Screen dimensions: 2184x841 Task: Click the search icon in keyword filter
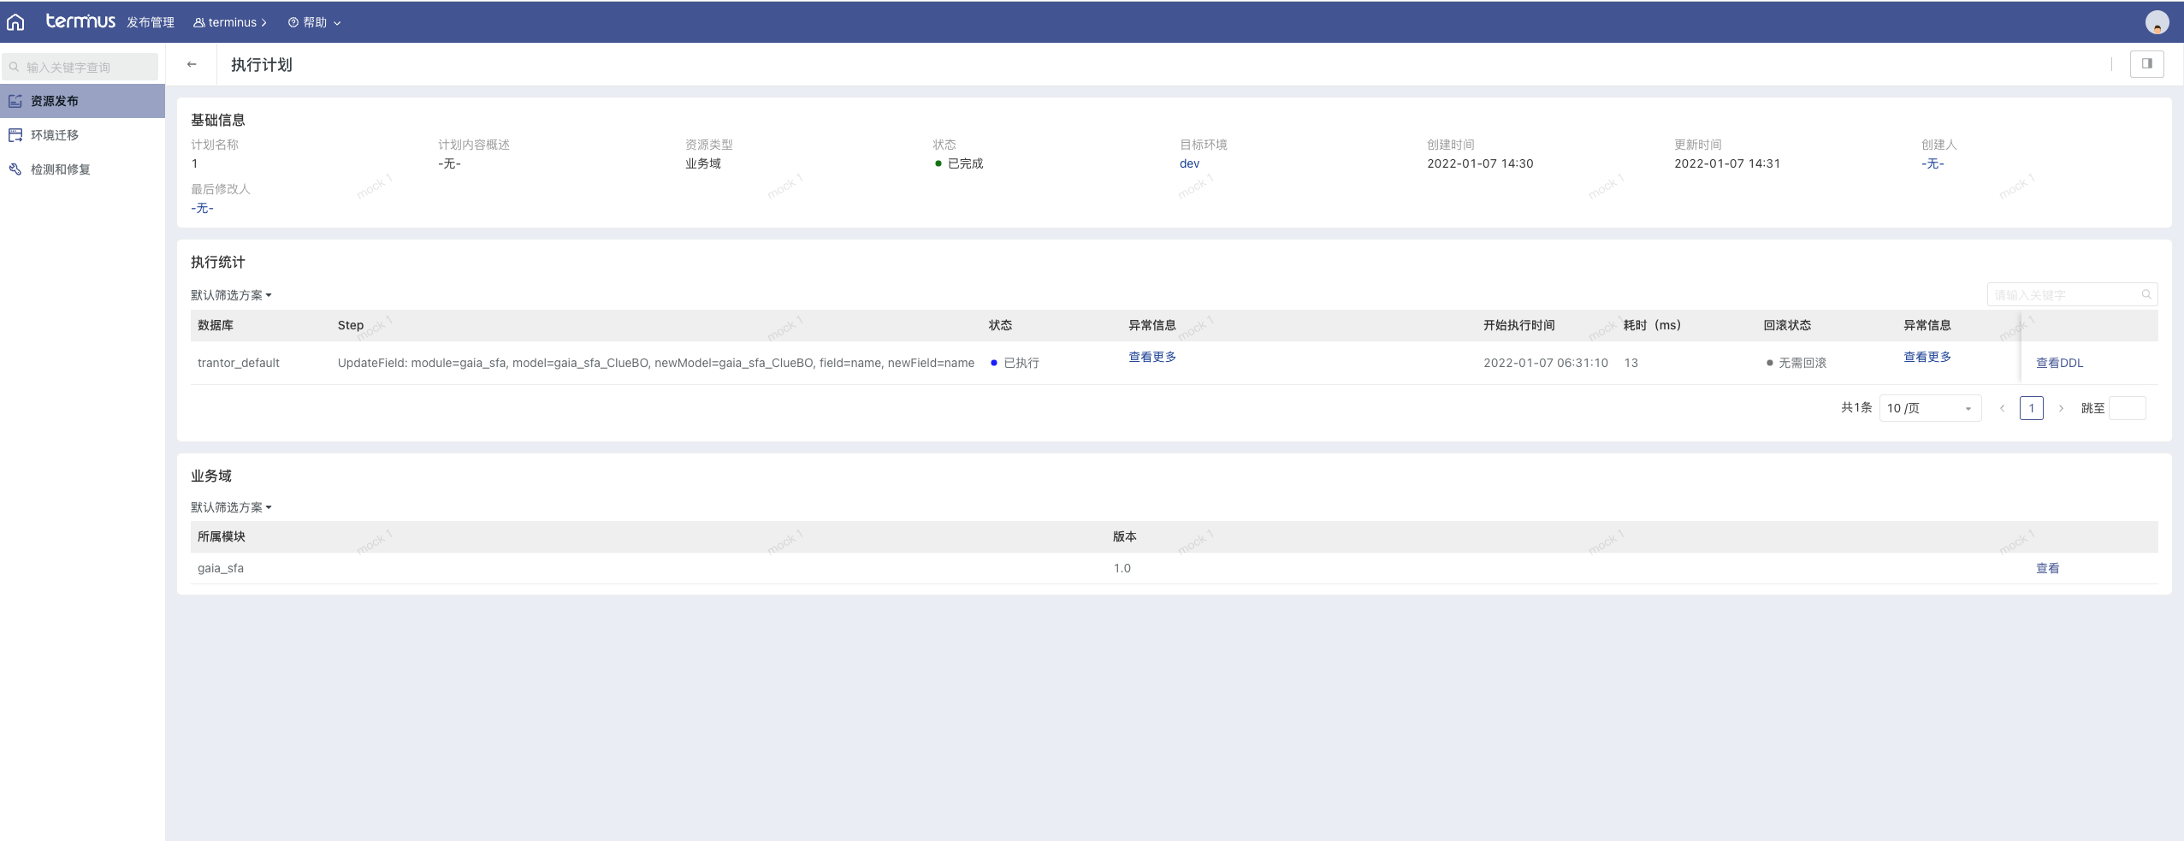click(2146, 294)
